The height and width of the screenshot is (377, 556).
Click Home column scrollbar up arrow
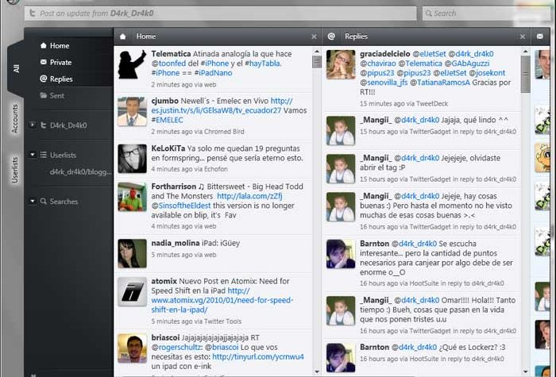tap(317, 52)
